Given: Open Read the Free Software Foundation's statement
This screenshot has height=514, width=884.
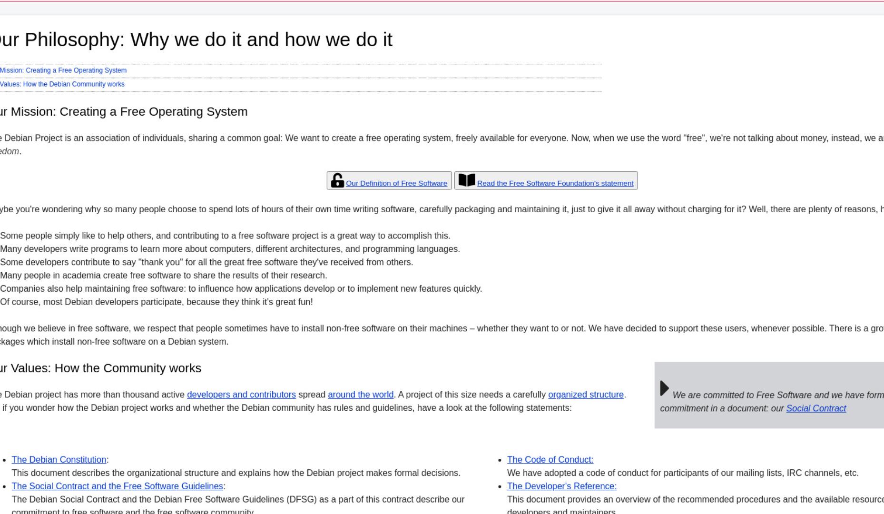Looking at the screenshot, I should coord(555,183).
